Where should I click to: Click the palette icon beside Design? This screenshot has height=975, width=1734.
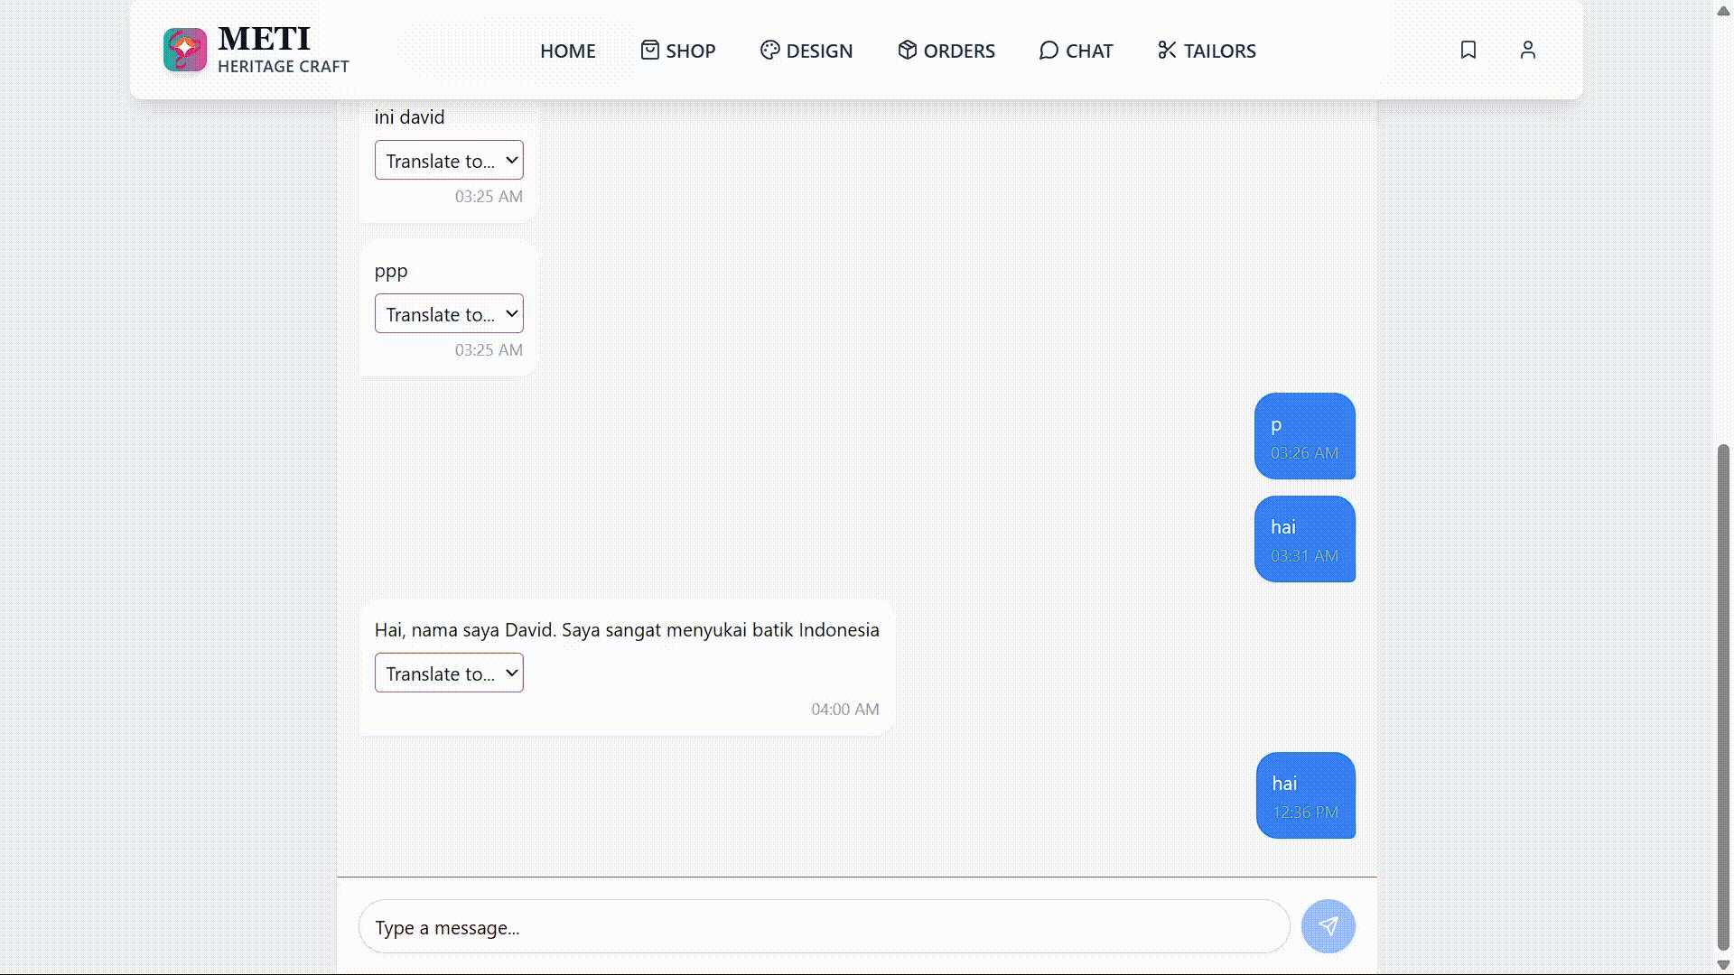(769, 50)
